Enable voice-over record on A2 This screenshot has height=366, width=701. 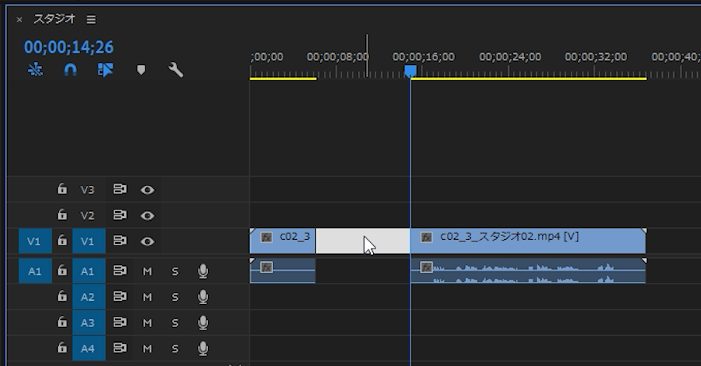(203, 297)
